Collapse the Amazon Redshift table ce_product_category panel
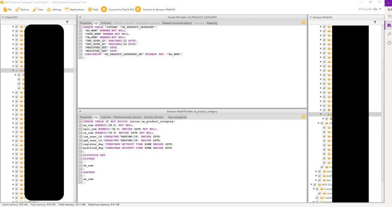392x207 pixels. (80, 112)
